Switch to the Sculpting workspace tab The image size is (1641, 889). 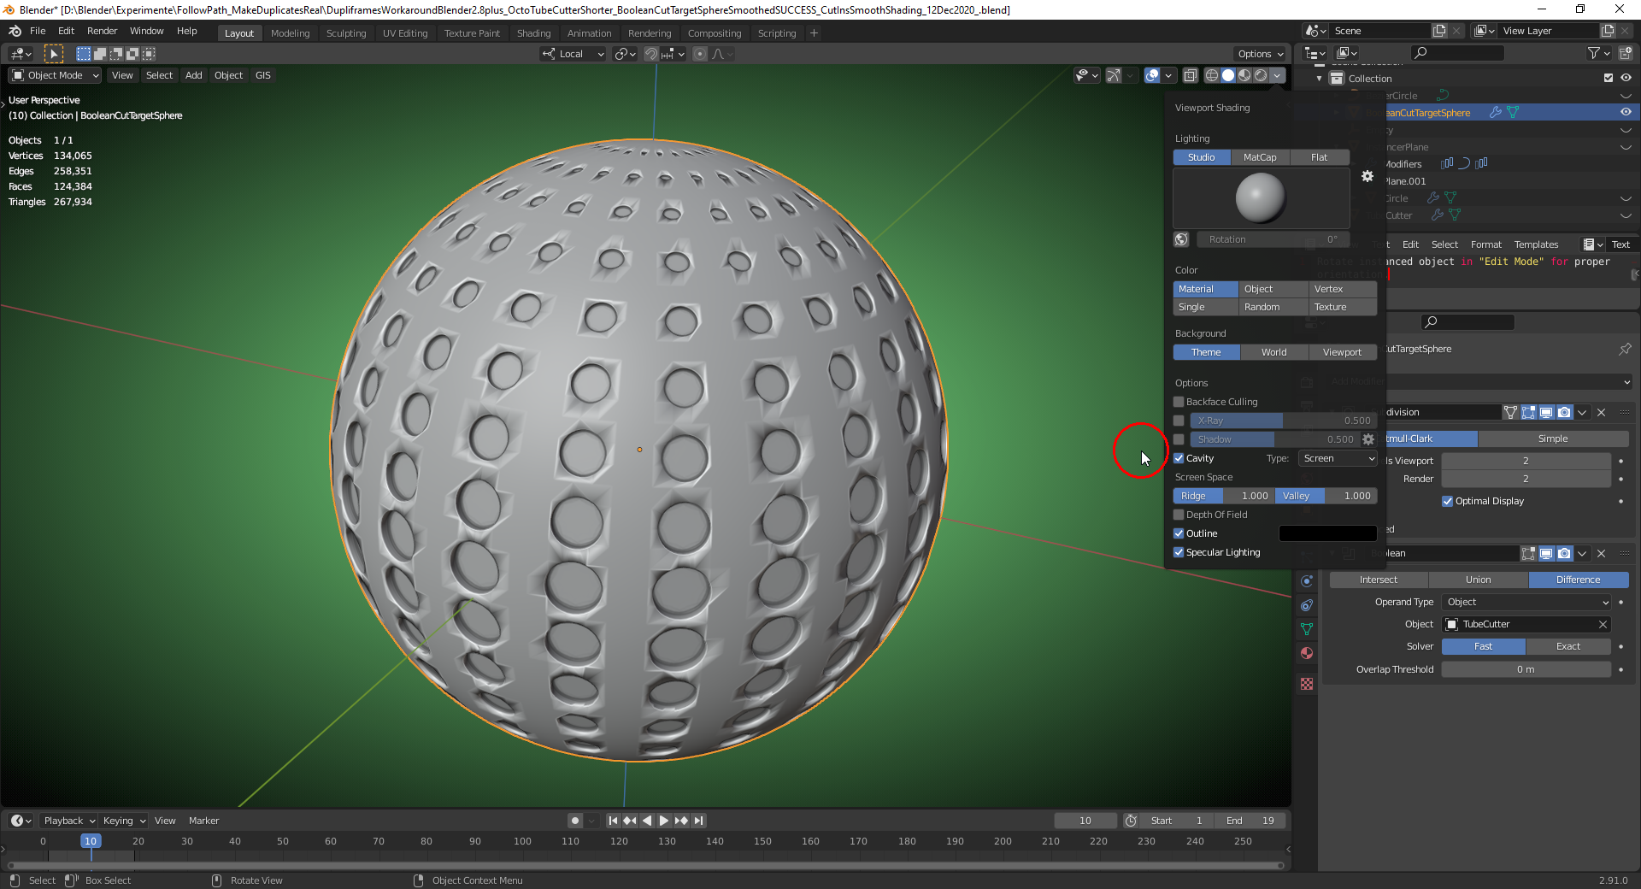[346, 33]
